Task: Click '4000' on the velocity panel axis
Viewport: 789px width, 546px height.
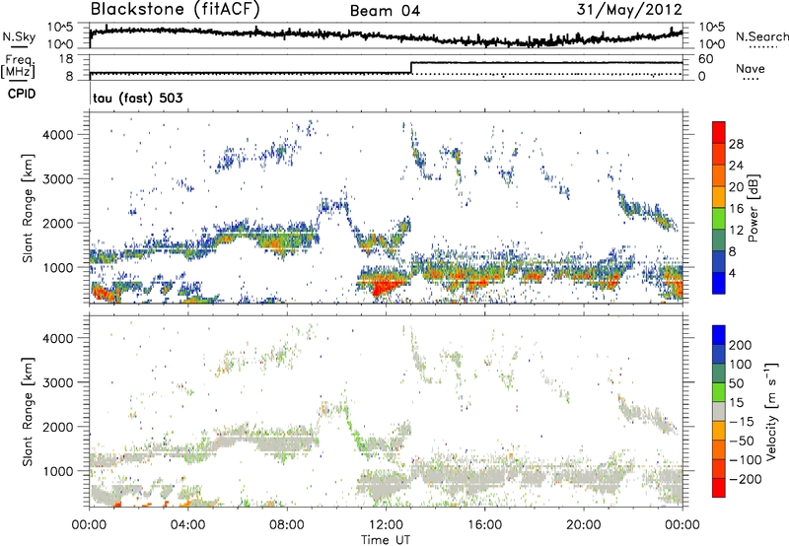Action: (x=57, y=338)
